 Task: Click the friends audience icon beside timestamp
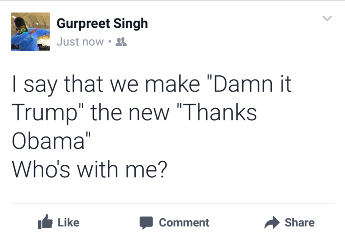[x=121, y=42]
